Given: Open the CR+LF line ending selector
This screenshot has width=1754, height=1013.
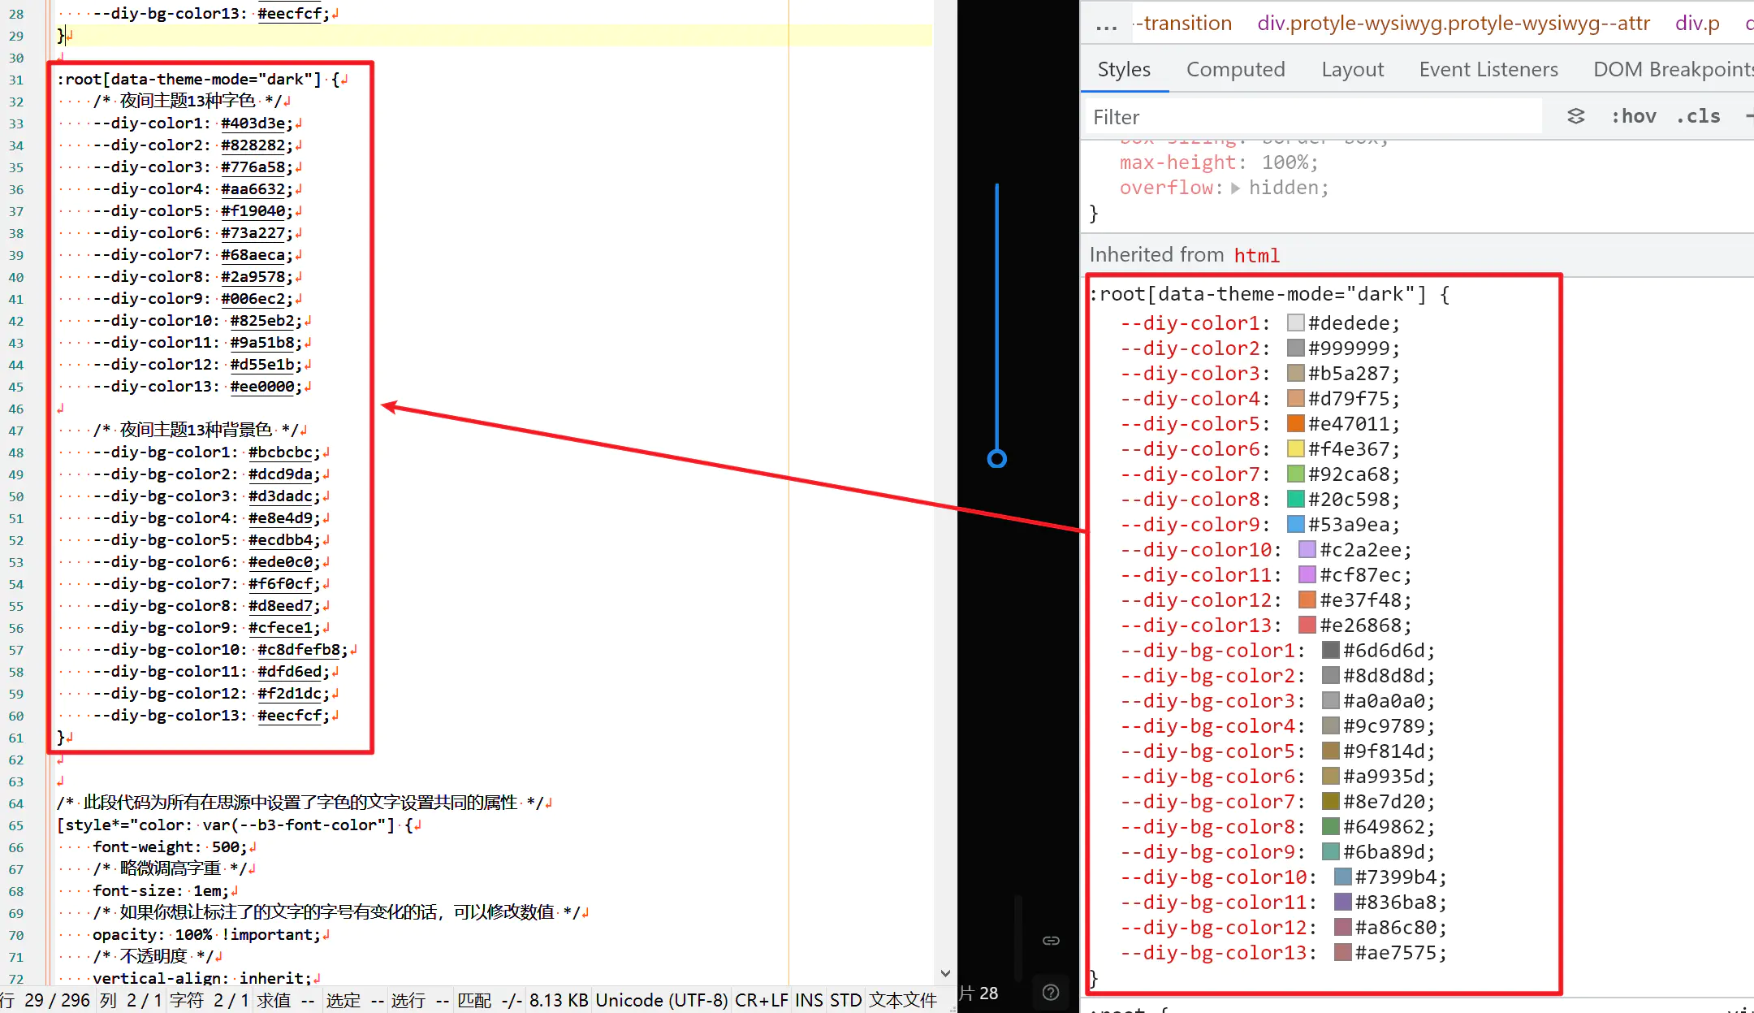Looking at the screenshot, I should 761,1000.
